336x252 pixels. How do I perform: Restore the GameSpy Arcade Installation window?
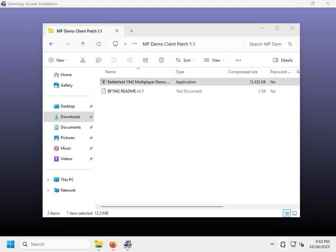313,3
